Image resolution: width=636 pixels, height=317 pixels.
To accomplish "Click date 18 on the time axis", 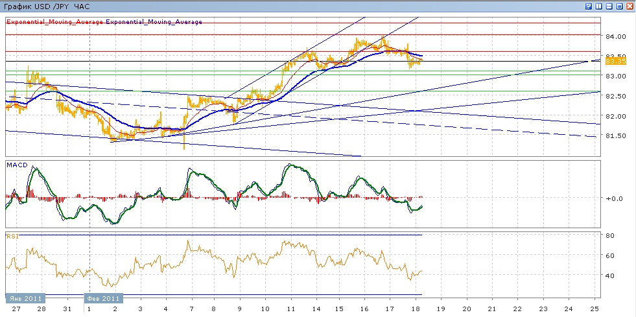I will [416, 310].
